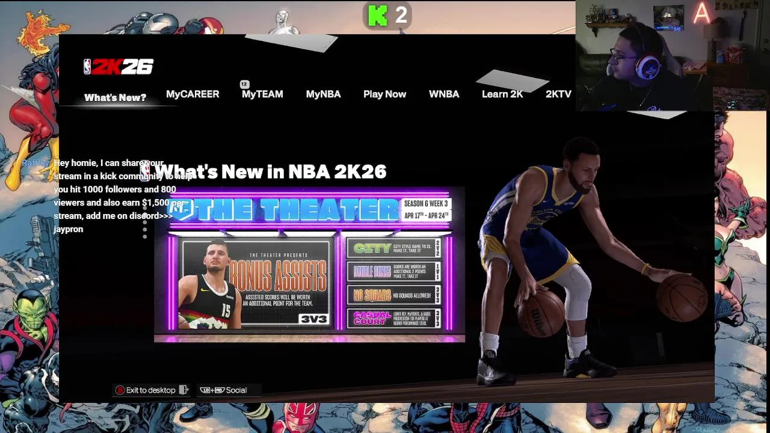Click the streamer webcam overlay
Viewport: 770px width, 433px height.
[x=673, y=55]
